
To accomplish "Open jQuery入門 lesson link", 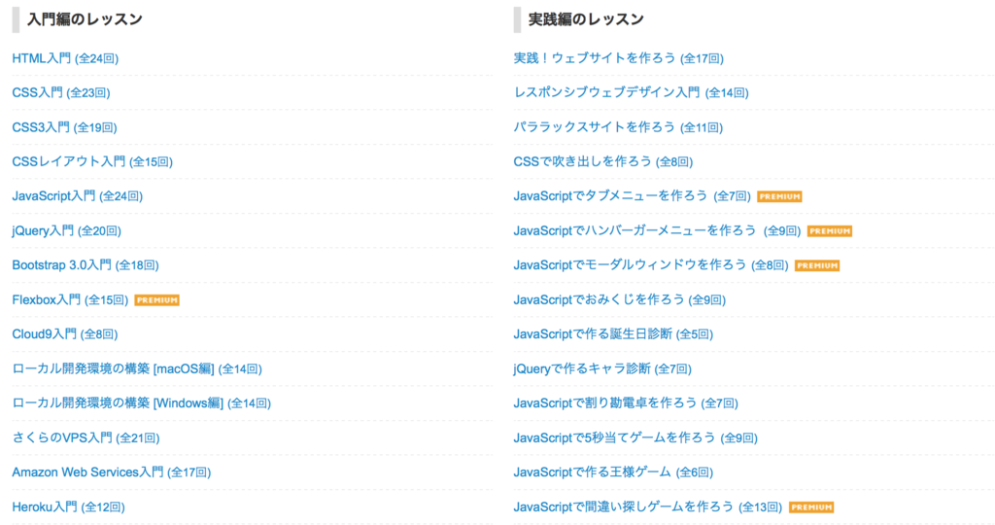I will click(67, 230).
